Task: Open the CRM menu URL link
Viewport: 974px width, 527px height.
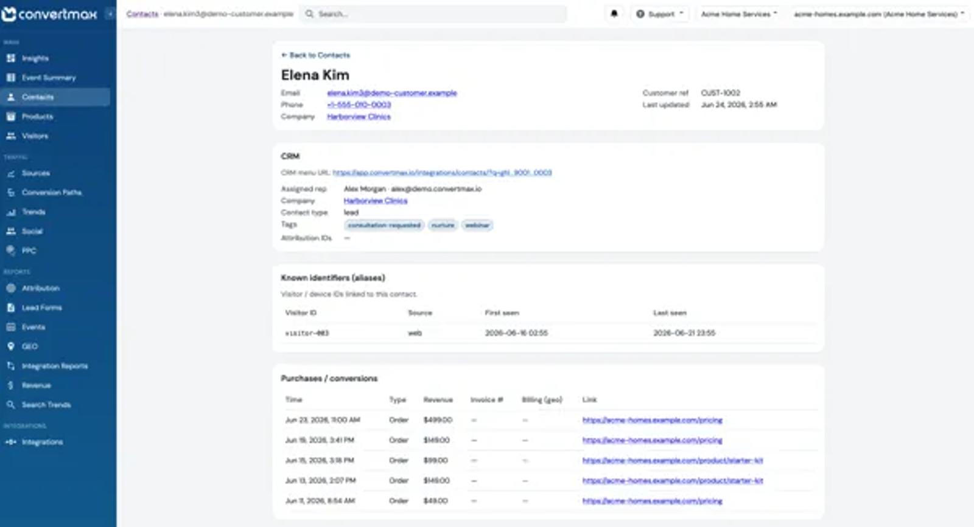Action: pyautogui.click(x=443, y=173)
